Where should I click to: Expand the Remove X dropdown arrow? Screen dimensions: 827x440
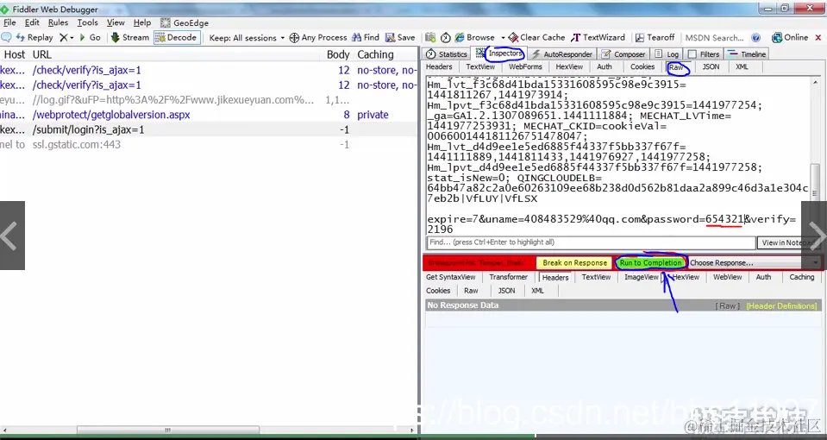tap(72, 38)
